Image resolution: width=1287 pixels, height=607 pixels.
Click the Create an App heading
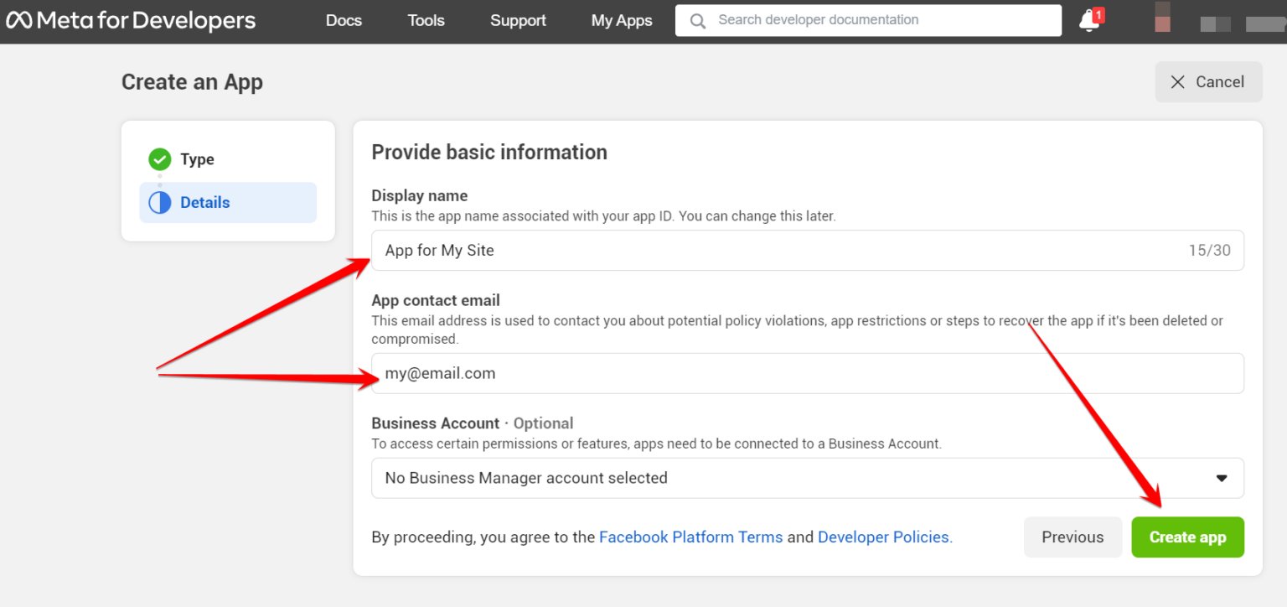tap(192, 82)
